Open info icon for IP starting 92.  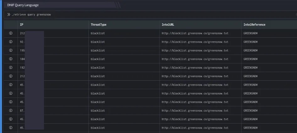11,42
